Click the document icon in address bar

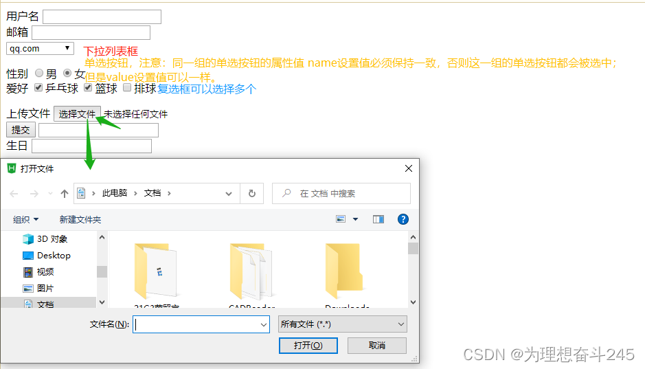[x=82, y=193]
